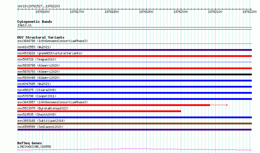Open variant nsv5876793 (Almarri2020)
The height and width of the screenshot is (153, 260).
click(39, 72)
